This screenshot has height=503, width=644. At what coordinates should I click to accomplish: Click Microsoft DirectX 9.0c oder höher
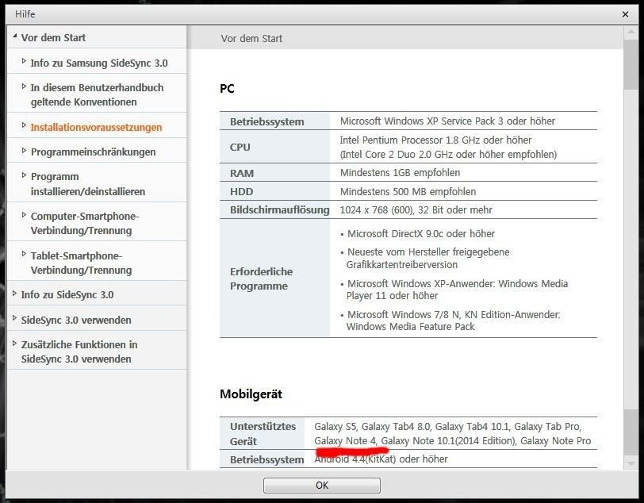[x=421, y=234]
